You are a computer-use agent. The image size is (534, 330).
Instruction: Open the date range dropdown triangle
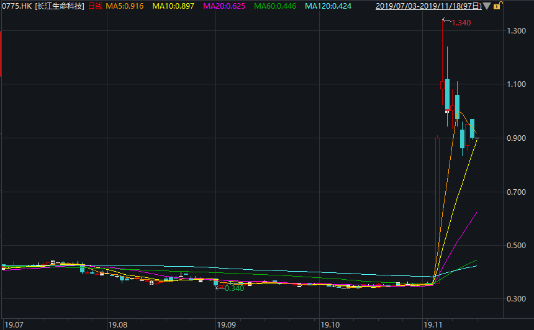click(486, 6)
